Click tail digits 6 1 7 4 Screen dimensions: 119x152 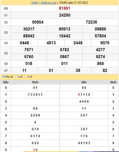pos(35,136)
